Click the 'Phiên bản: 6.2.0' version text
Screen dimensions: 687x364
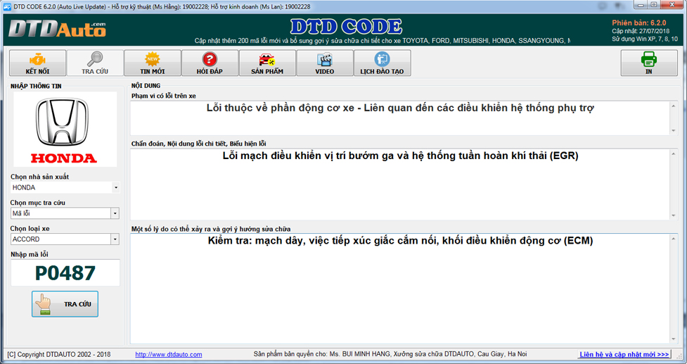[638, 23]
